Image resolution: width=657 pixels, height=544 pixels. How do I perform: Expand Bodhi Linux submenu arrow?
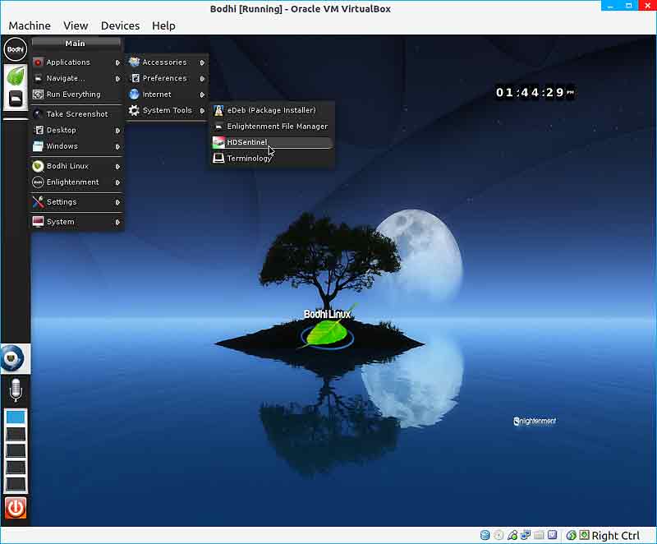117,167
